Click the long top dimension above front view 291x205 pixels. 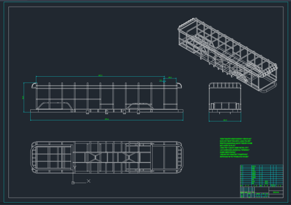pos(100,76)
